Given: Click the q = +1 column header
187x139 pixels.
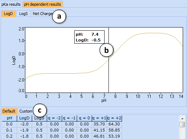Looking at the screenshot, I should click(99, 118).
